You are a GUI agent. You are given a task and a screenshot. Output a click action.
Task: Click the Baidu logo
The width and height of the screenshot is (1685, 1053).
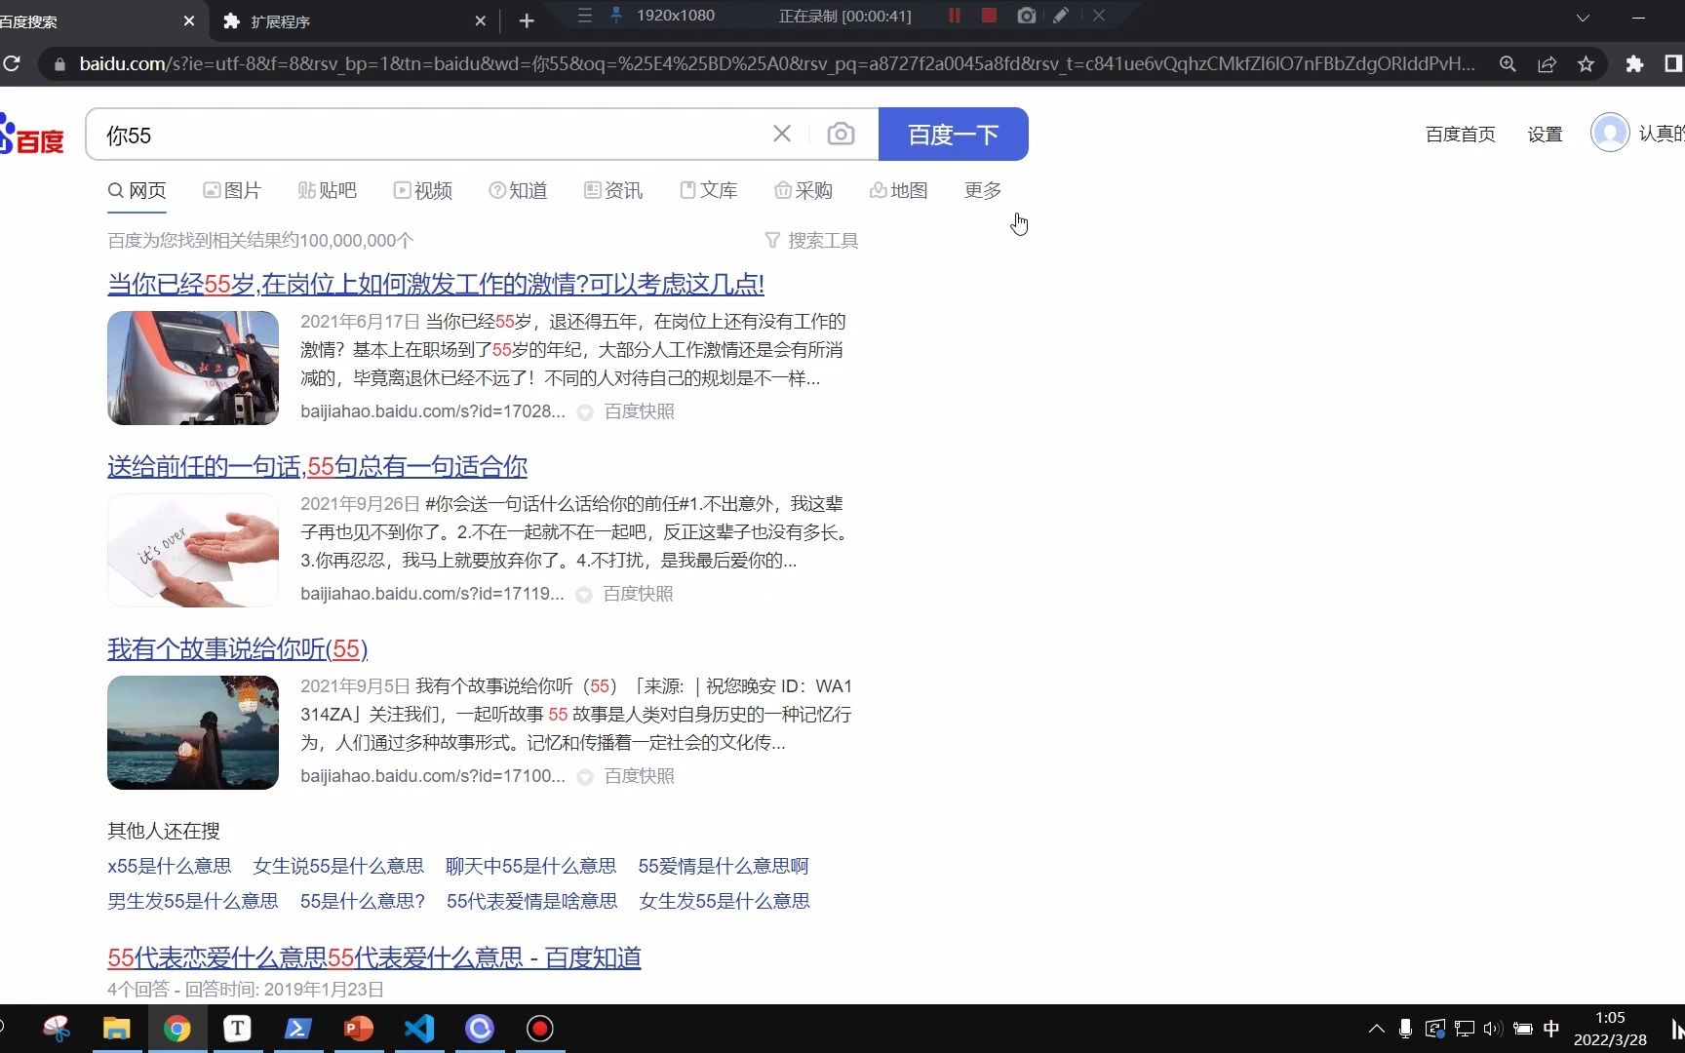pos(32,134)
